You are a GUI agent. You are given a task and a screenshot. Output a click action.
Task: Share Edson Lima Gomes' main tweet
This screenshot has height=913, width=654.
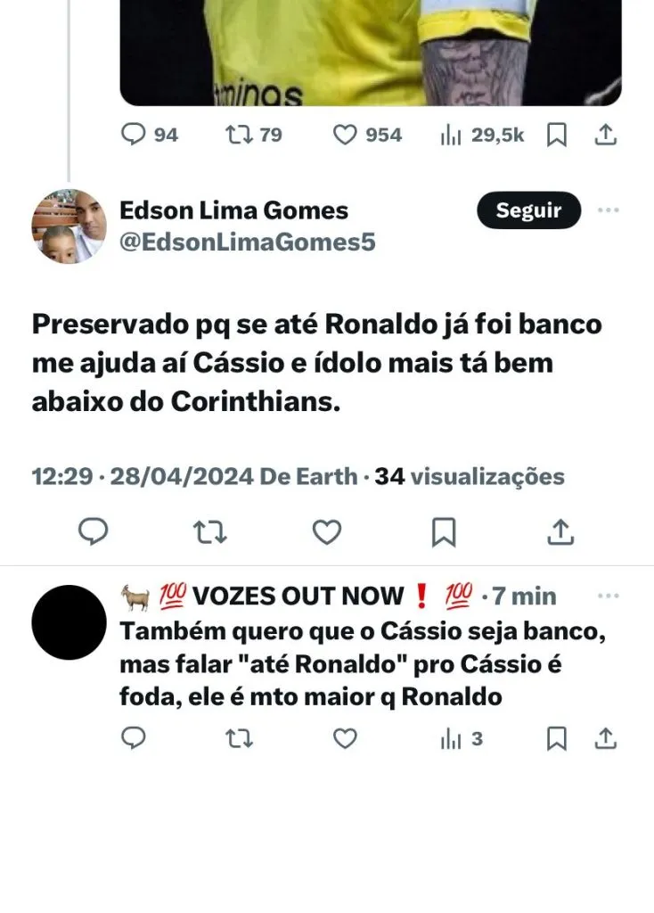[x=561, y=531]
